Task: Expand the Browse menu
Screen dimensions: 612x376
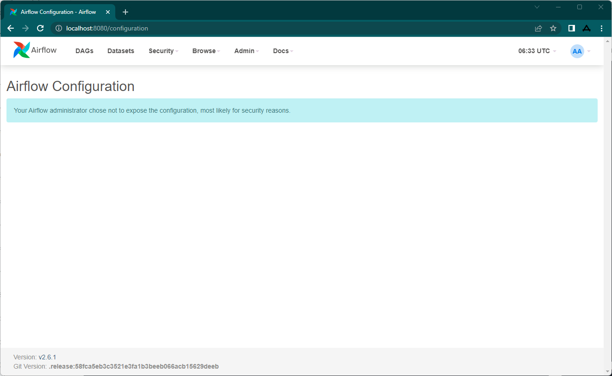Action: pyautogui.click(x=206, y=51)
